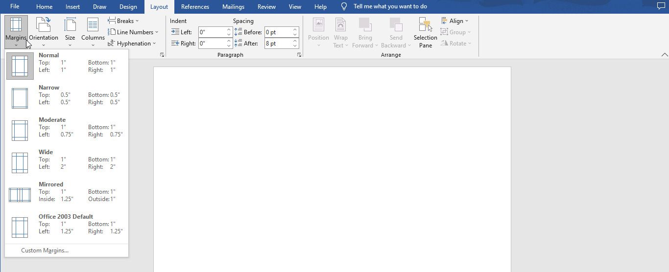Click the Spacing After input field
The height and width of the screenshot is (272, 669).
point(278,43)
